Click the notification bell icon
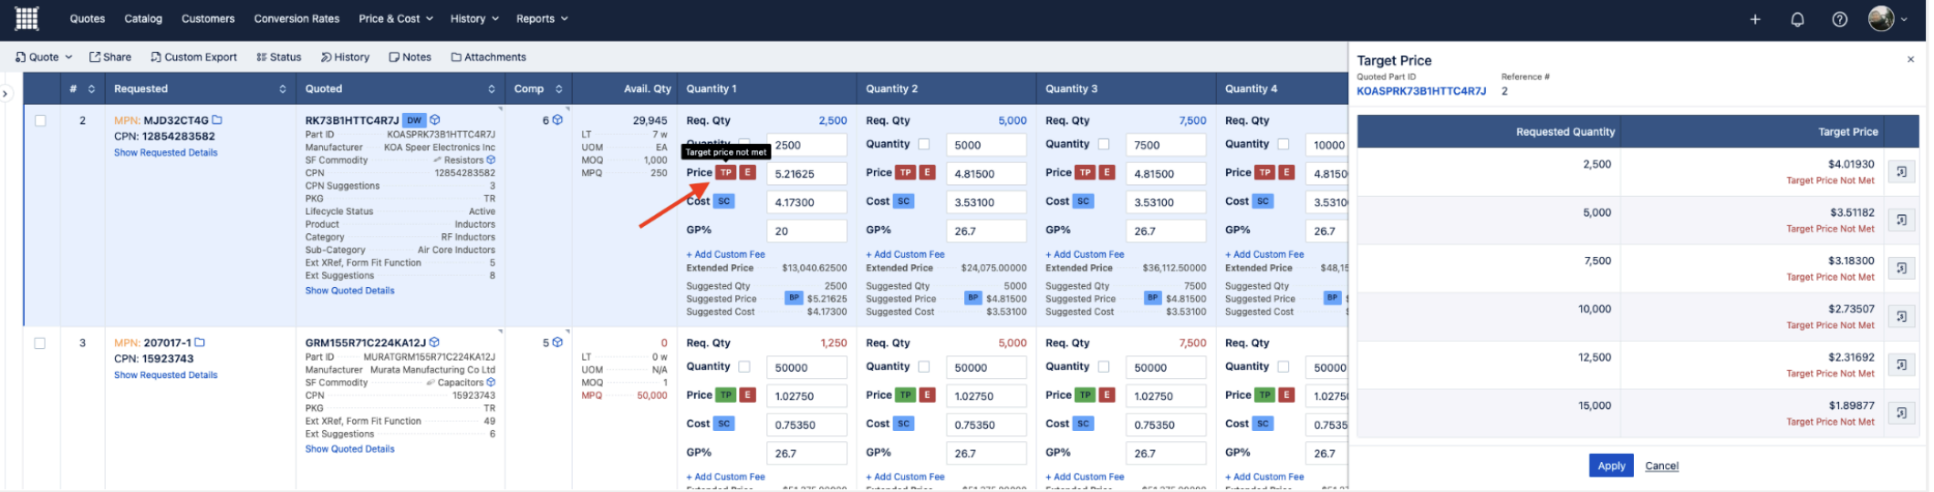 (x=1796, y=19)
